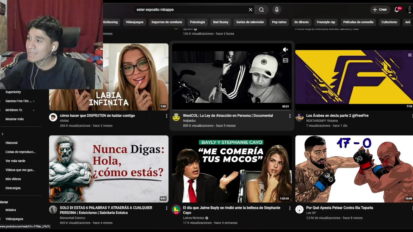The image size is (413, 232).
Task: Open Historial in the sidebar
Action: click(x=12, y=143)
